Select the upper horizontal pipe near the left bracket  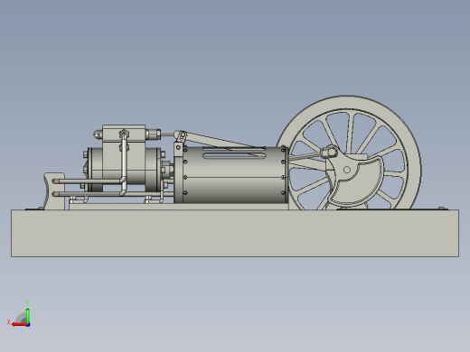pyautogui.click(x=88, y=181)
